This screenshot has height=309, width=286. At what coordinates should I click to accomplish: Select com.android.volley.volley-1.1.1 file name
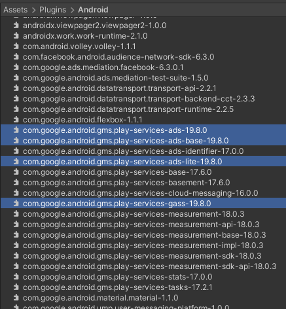click(x=79, y=46)
